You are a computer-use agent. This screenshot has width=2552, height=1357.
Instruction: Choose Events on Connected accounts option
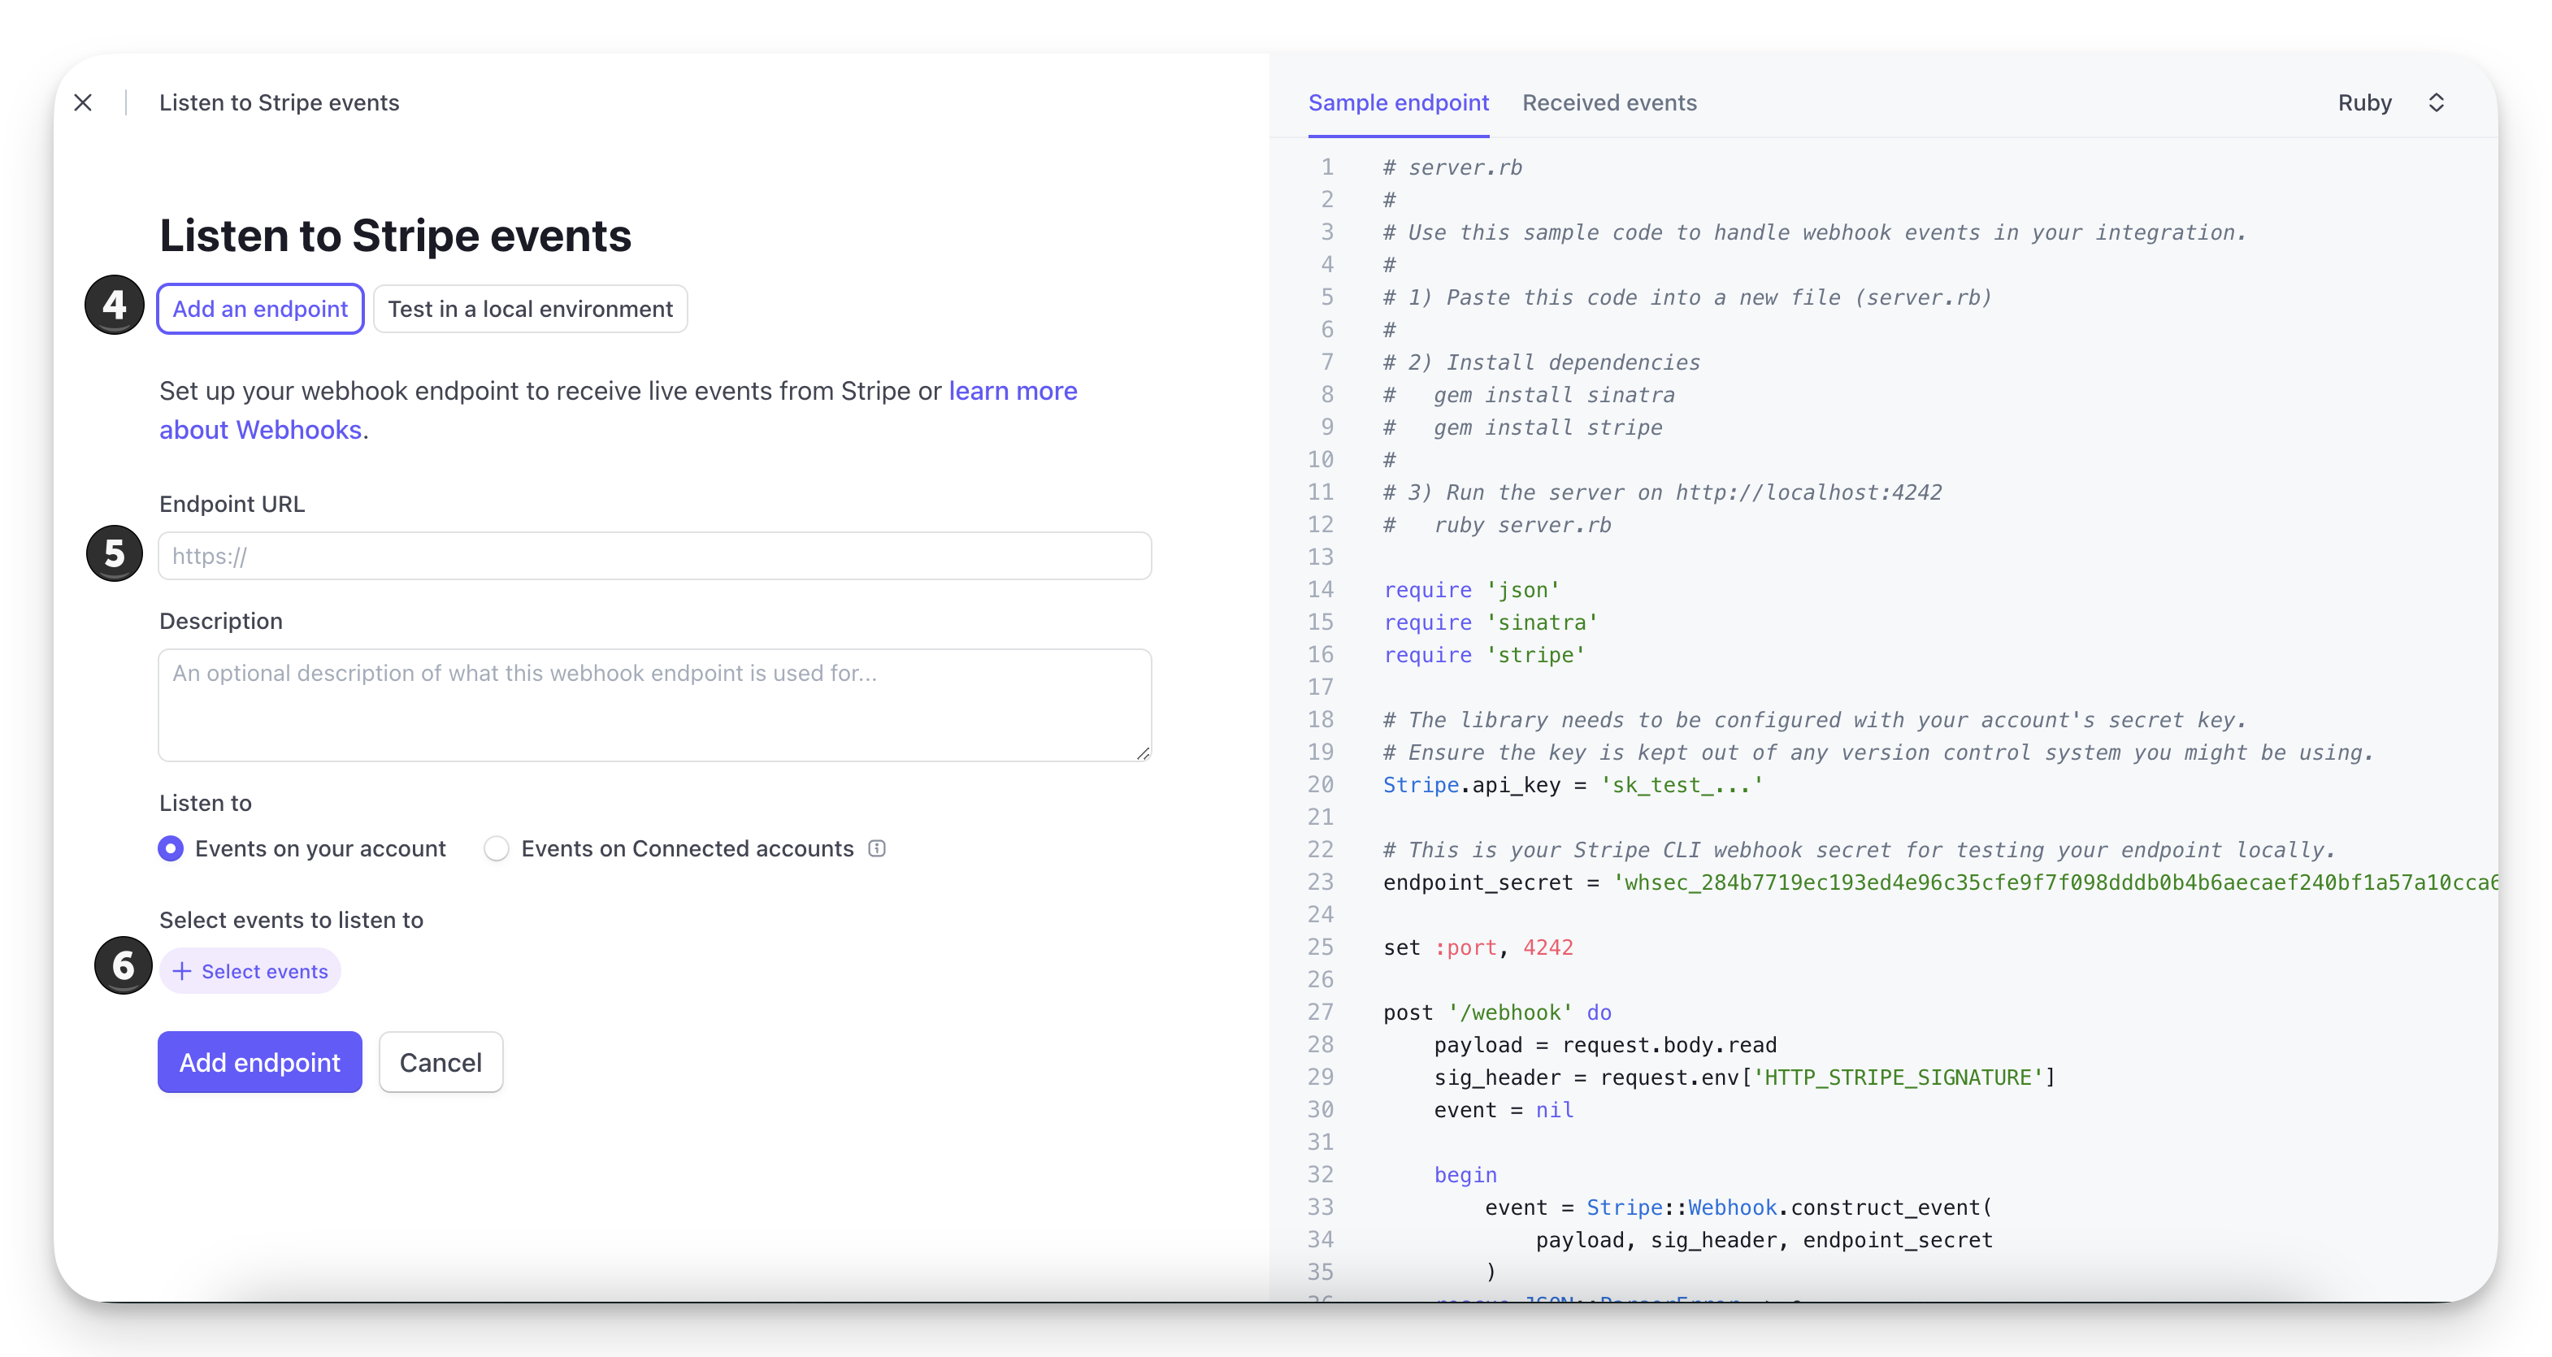[x=669, y=849]
